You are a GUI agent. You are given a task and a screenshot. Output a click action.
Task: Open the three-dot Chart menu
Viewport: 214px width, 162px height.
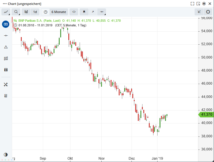coord(5,4)
